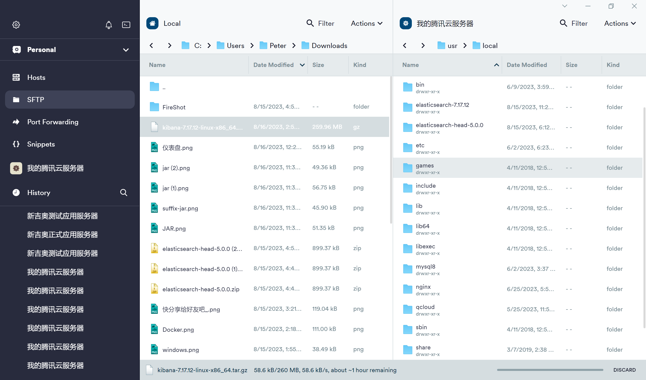Click the Docker.png file icon
This screenshot has height=380, width=646.
click(154, 329)
